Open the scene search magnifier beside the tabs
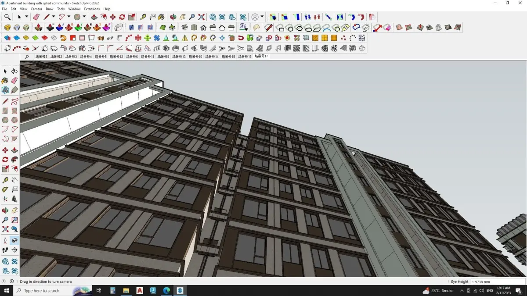Screen dimensions: 527x296 27,56
